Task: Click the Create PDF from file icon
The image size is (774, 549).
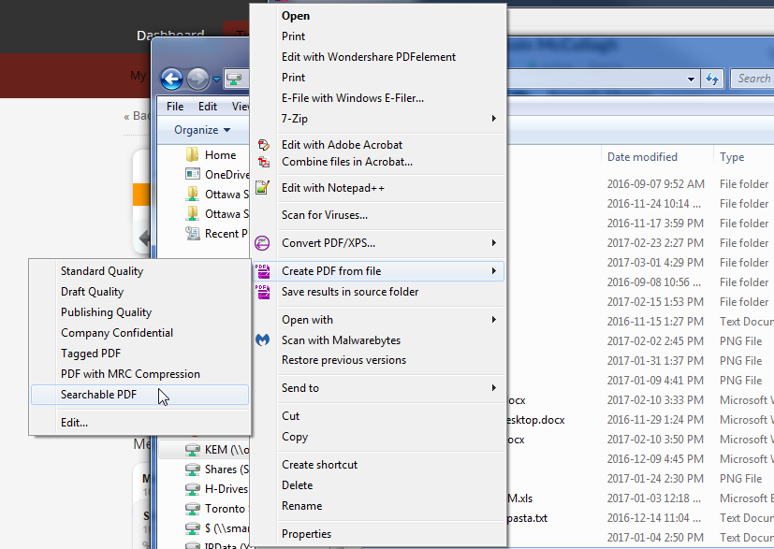Action: 262,271
